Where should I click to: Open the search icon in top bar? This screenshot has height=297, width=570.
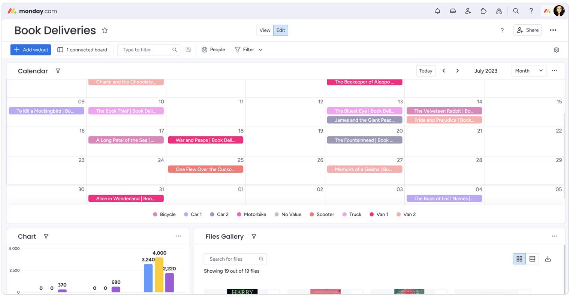tap(516, 11)
